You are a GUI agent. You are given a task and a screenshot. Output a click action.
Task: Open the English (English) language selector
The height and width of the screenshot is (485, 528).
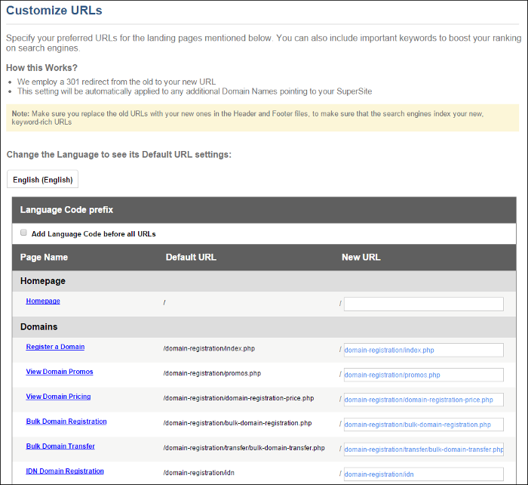[42, 180]
